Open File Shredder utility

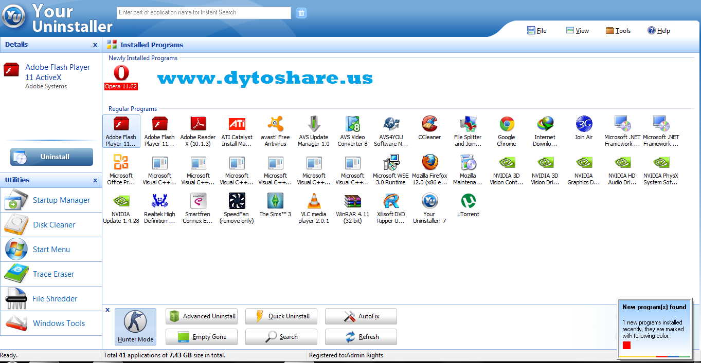click(x=51, y=299)
